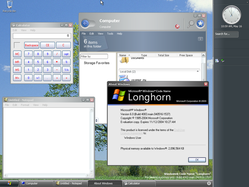
Task: Click the 1/x reciprocal button
Action: click(66, 70)
